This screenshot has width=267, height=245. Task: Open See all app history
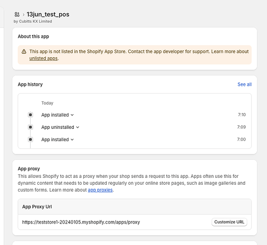245,84
